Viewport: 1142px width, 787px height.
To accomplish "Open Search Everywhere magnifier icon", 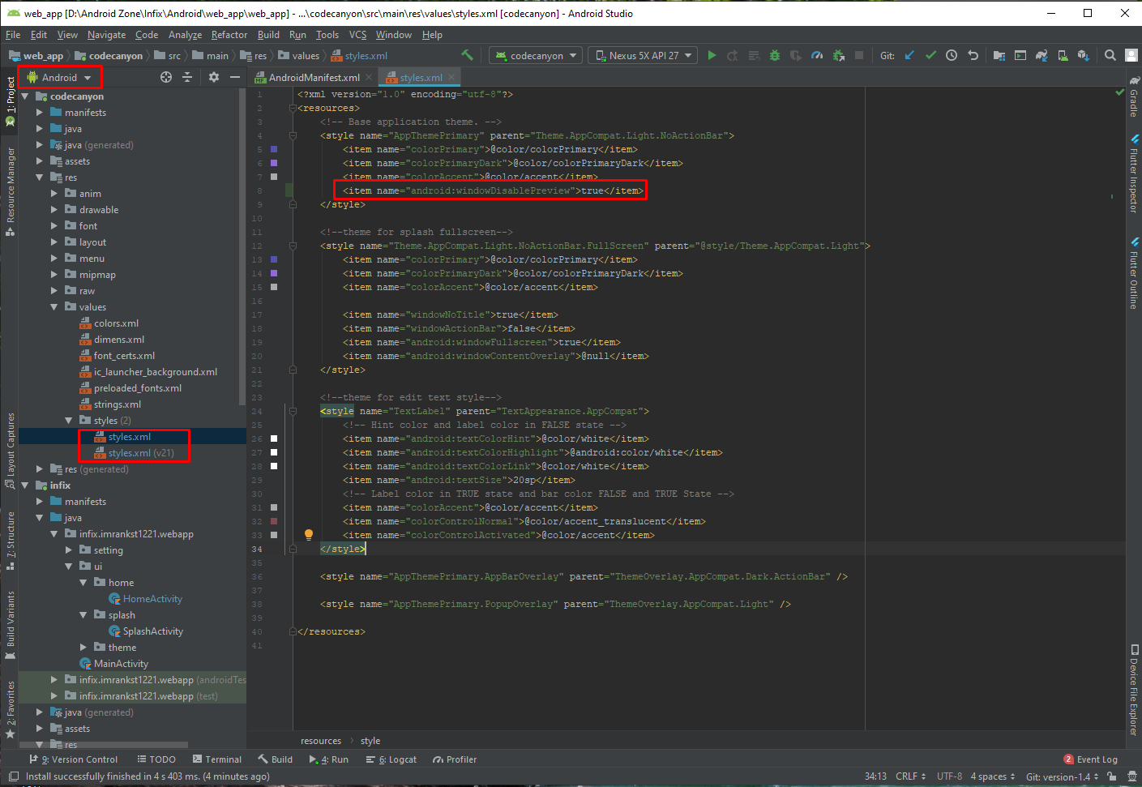I will 1110,55.
